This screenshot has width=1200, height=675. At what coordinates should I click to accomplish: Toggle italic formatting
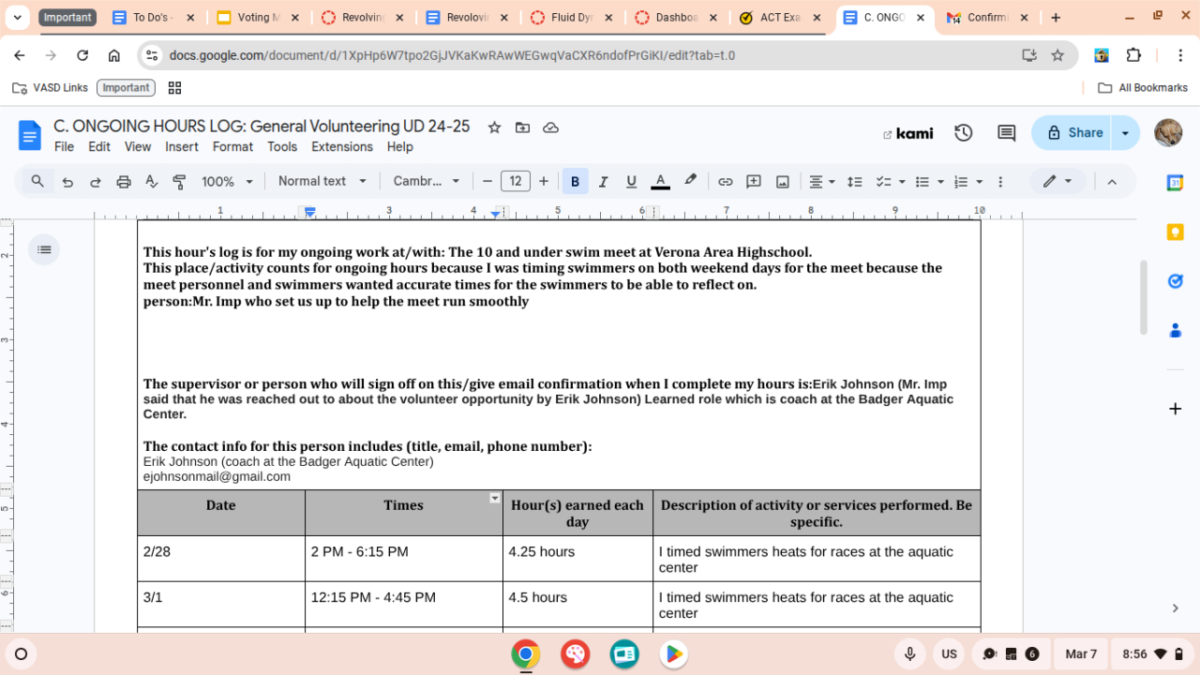coord(603,182)
